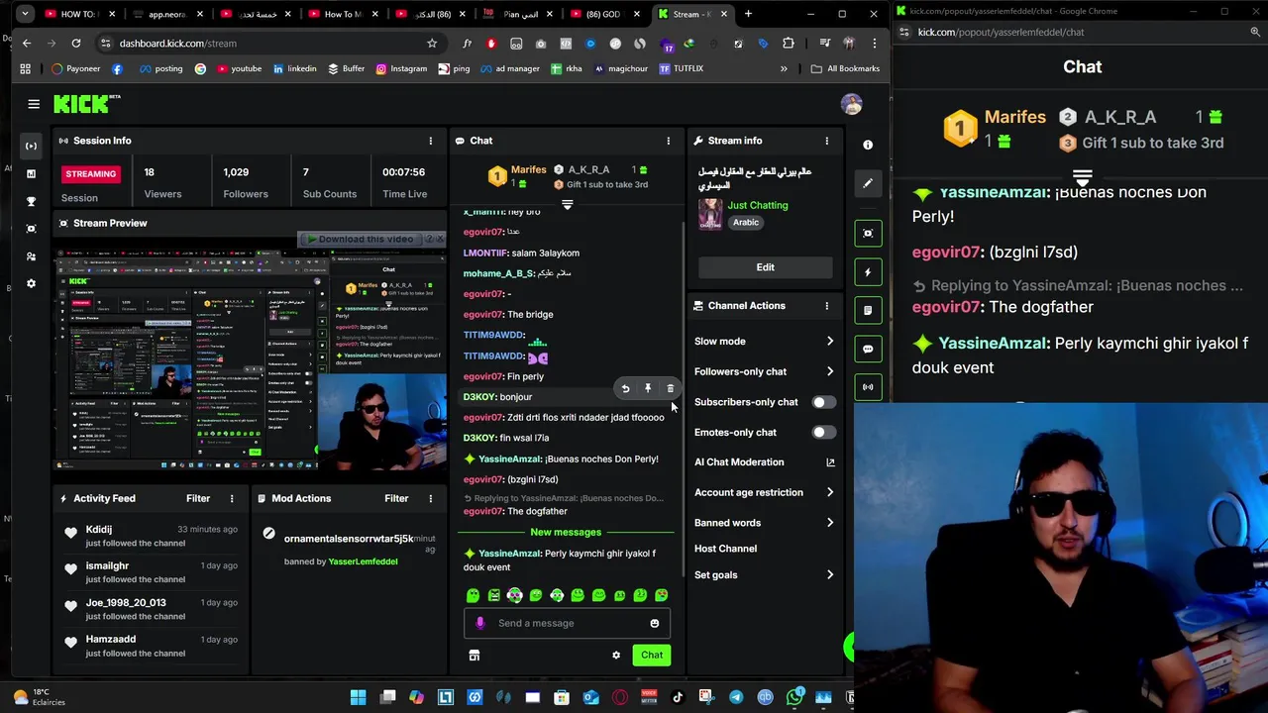Open AI Chat Moderation link

(x=765, y=462)
